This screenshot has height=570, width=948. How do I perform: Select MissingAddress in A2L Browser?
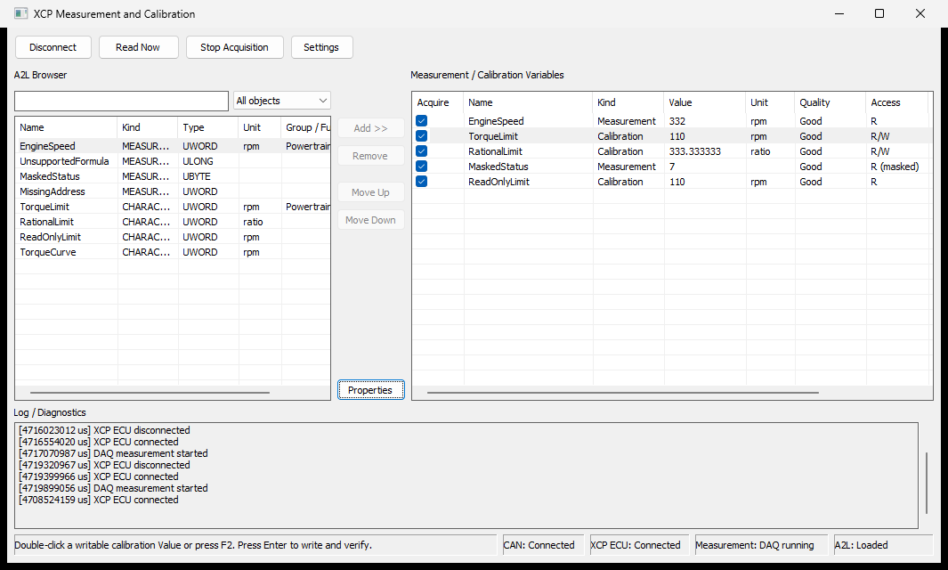(x=173, y=191)
